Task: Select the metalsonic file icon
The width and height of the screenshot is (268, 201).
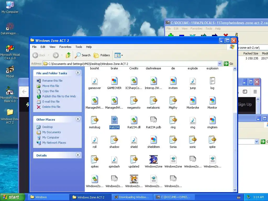Action: 153,101
